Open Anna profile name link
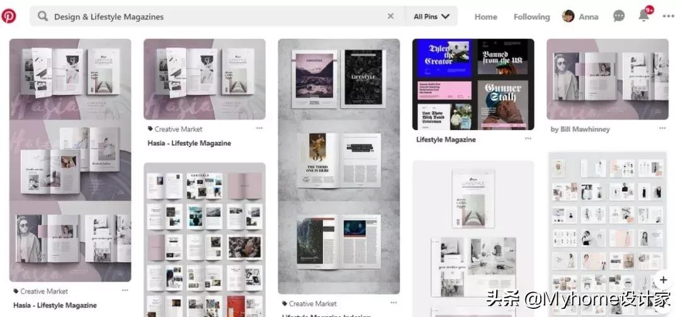This screenshot has height=317, width=680. click(x=589, y=17)
